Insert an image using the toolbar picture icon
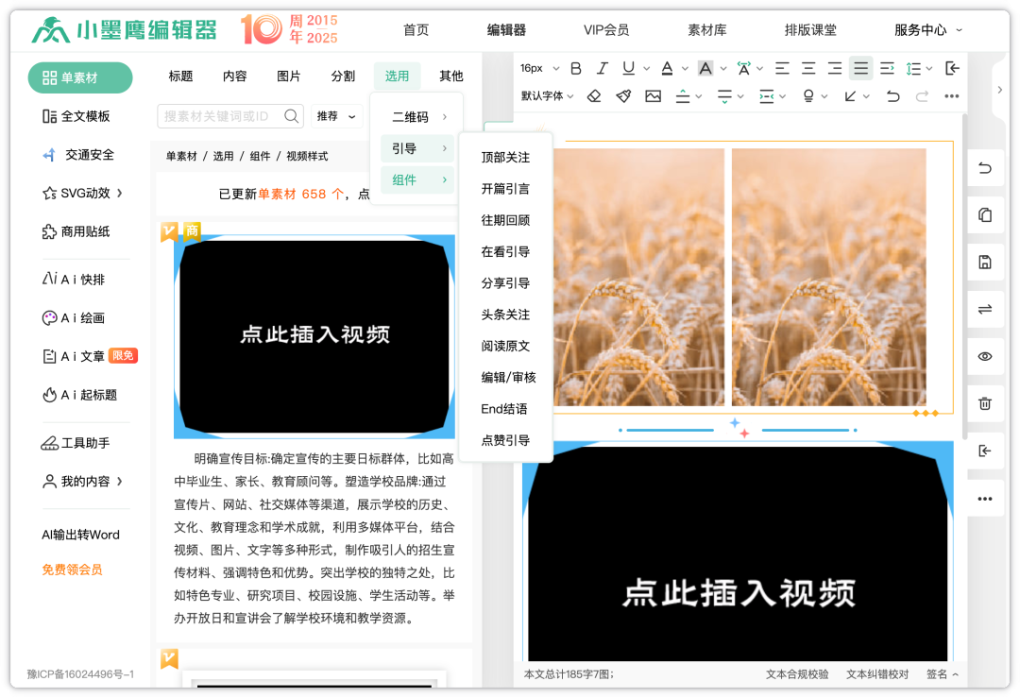 (653, 96)
